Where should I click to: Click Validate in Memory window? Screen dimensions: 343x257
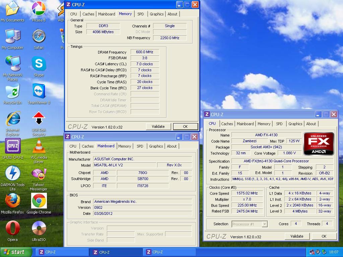click(158, 126)
